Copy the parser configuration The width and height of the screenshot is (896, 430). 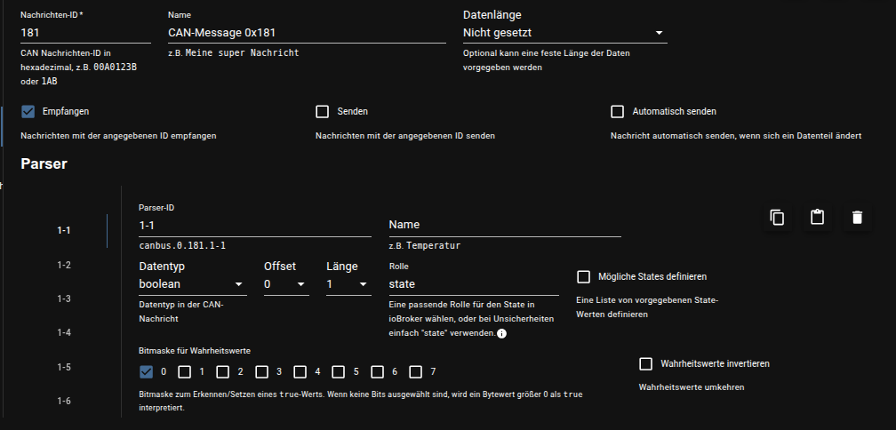point(777,218)
